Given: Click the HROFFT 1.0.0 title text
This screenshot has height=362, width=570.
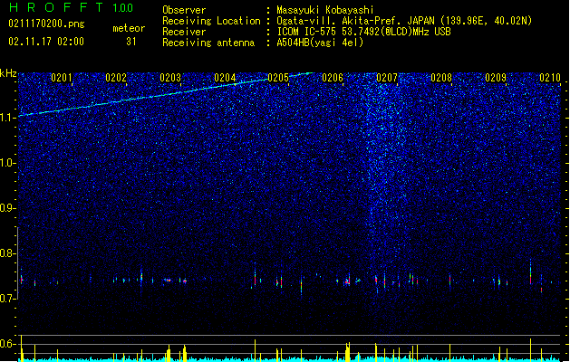Looking at the screenshot, I should [x=71, y=7].
